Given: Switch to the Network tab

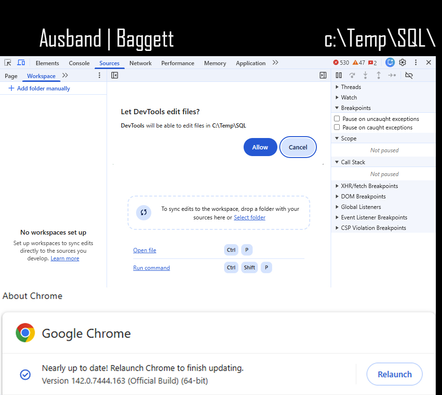Looking at the screenshot, I should click(140, 63).
